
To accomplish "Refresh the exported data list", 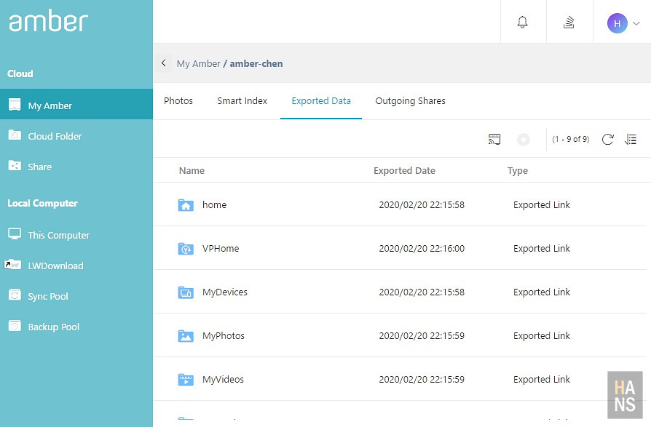I will pos(607,139).
